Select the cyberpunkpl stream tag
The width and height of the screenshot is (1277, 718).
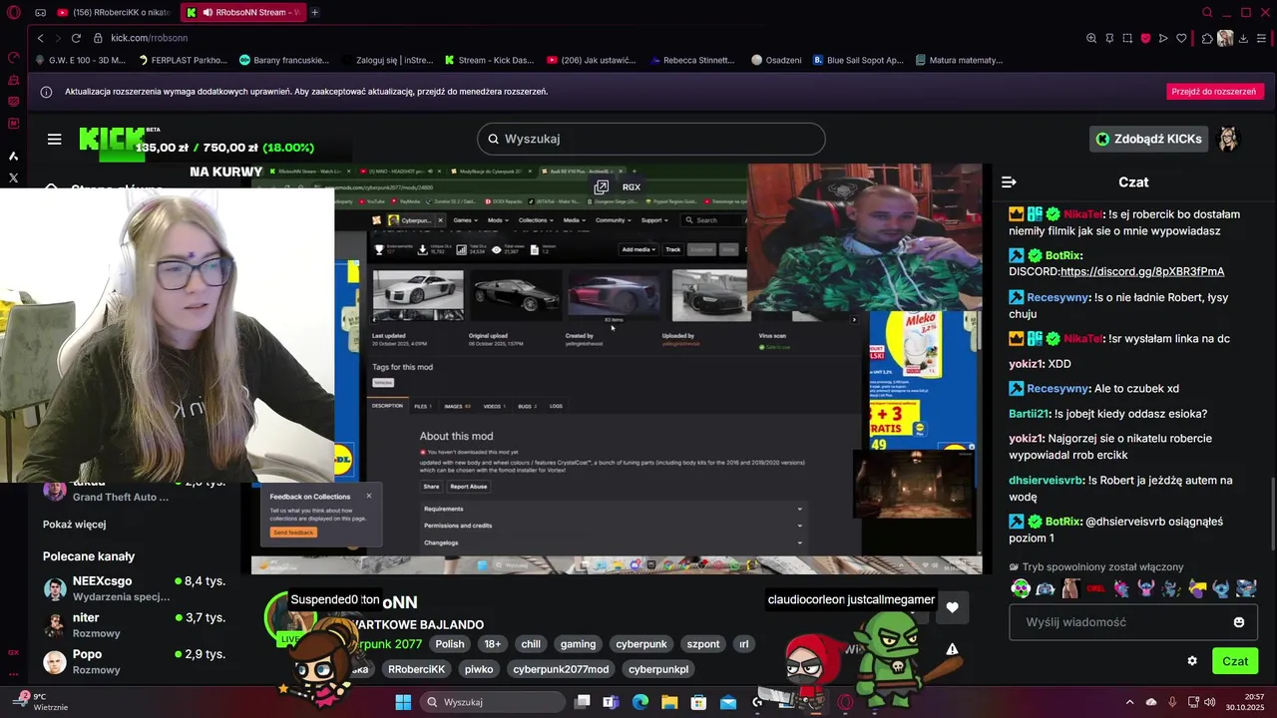click(658, 669)
